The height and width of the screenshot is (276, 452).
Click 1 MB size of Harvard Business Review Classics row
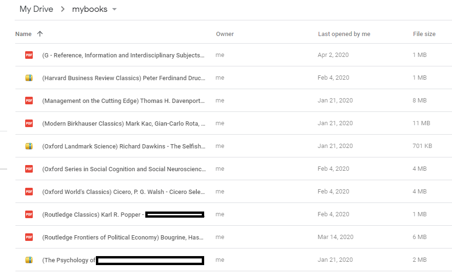point(419,78)
